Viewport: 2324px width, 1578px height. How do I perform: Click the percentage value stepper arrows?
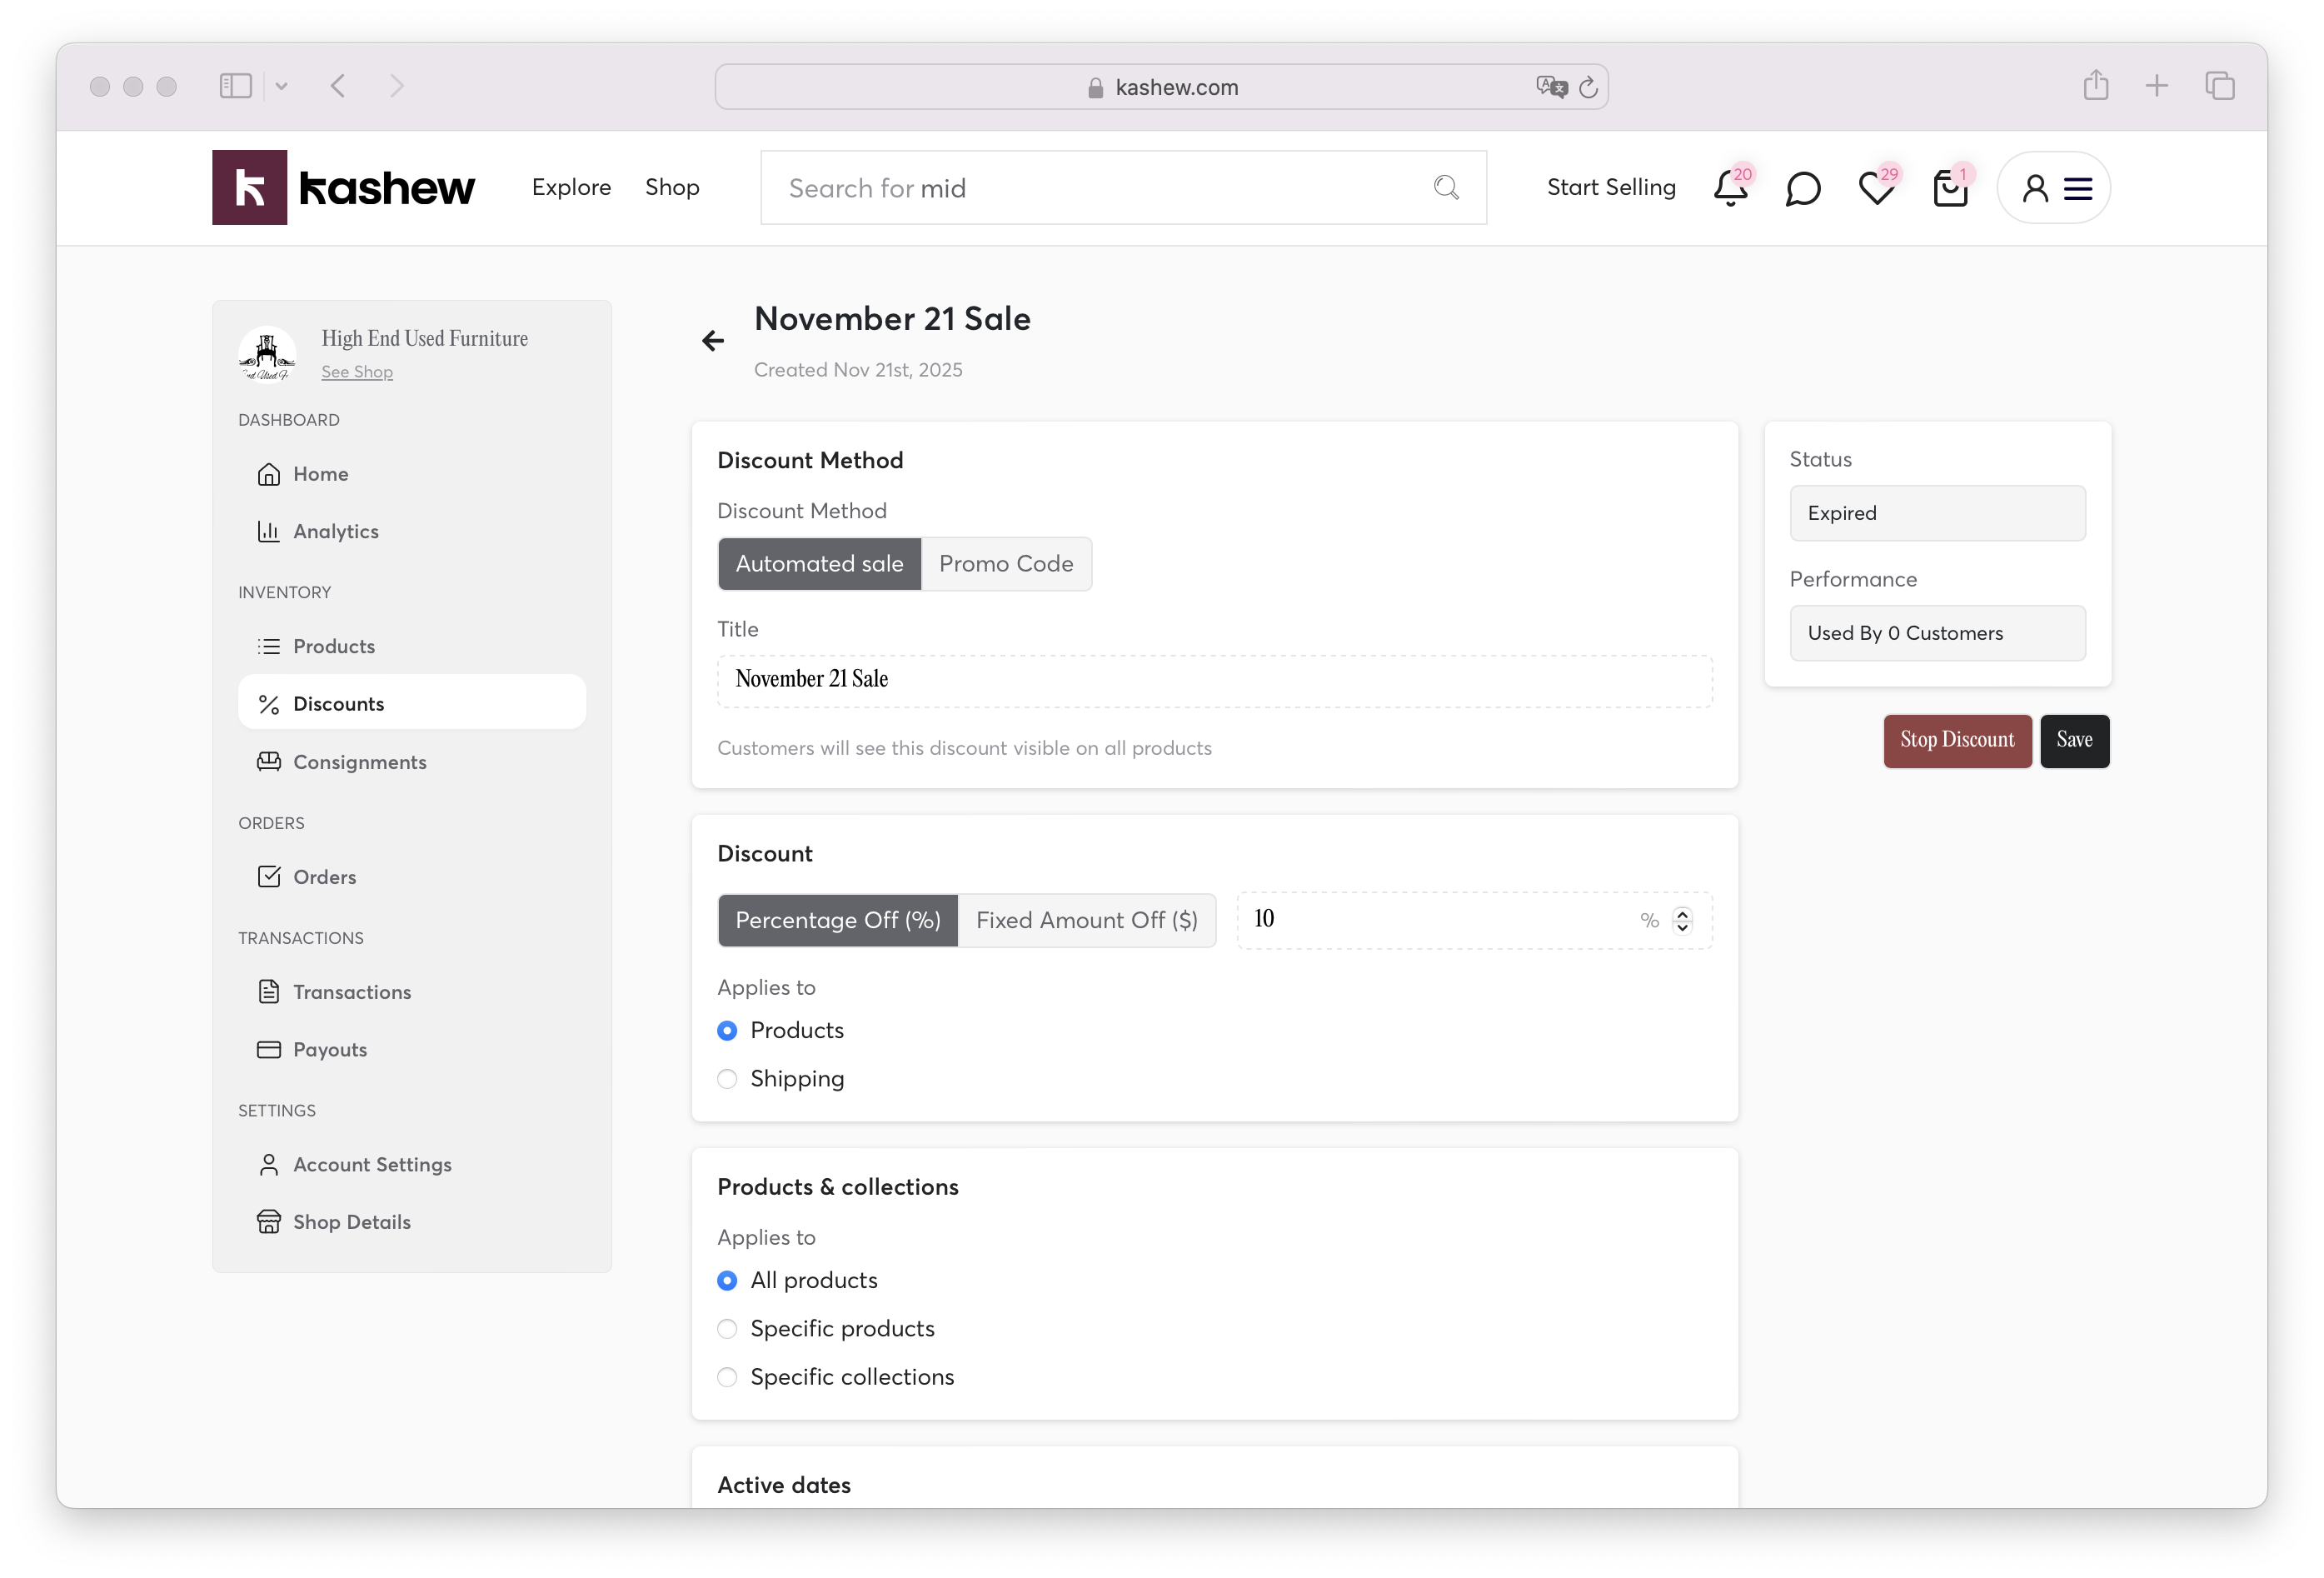tap(1682, 920)
